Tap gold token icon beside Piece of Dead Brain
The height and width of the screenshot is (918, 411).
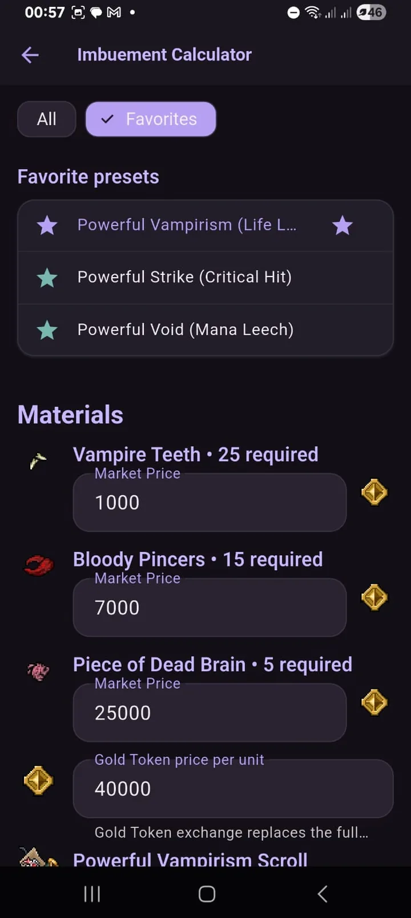click(x=374, y=703)
